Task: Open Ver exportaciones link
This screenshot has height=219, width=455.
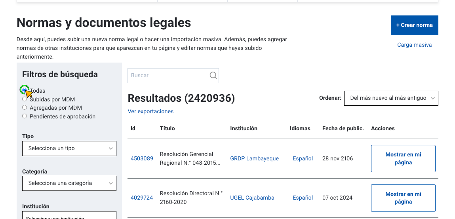Action: click(150, 111)
